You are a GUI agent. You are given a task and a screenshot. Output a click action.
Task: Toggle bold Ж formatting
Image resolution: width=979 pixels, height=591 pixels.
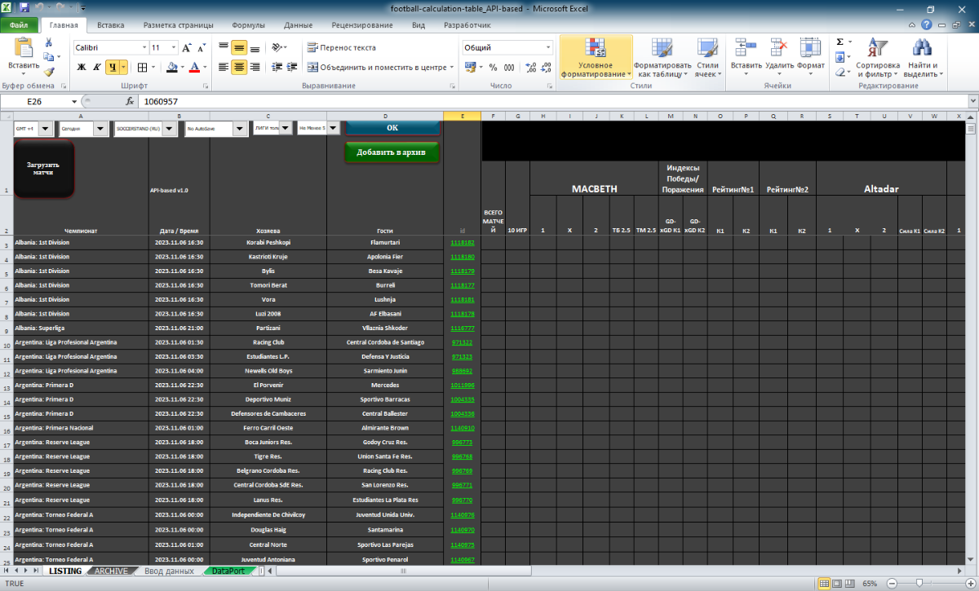(81, 68)
